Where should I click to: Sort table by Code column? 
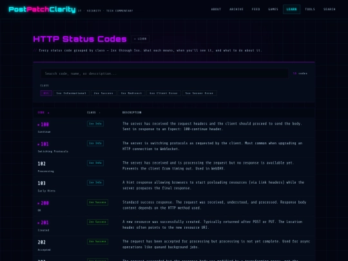point(43,113)
